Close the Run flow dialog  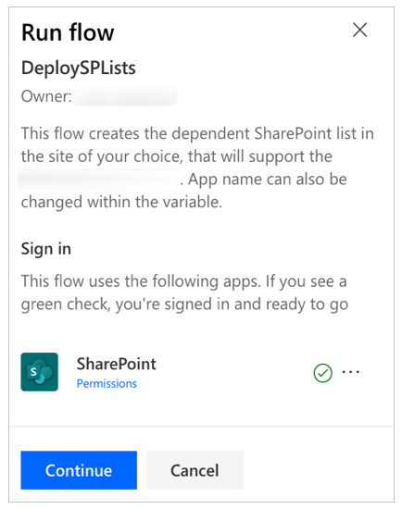[x=359, y=30]
